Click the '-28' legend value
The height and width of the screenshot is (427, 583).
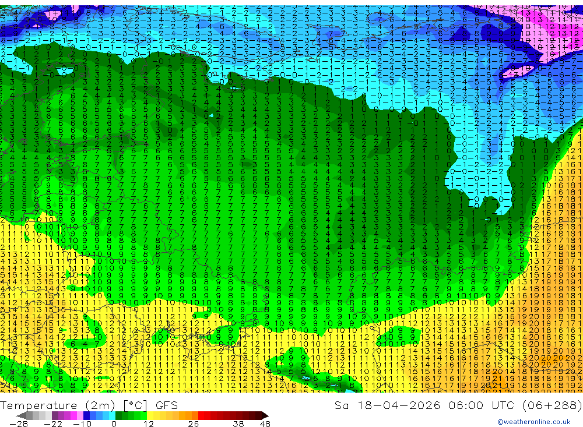click(x=19, y=424)
